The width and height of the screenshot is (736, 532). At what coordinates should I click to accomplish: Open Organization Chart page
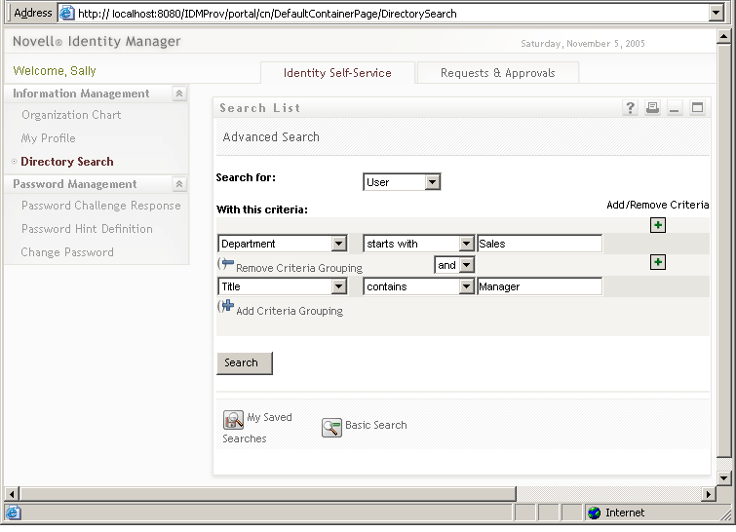click(71, 115)
